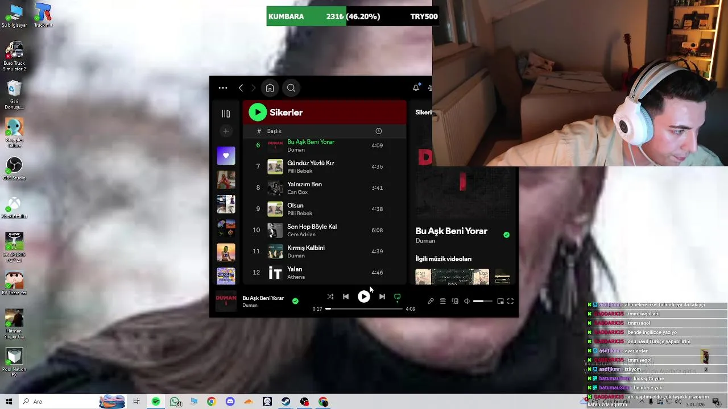Adjust the Spotify volume slider

[482, 301]
